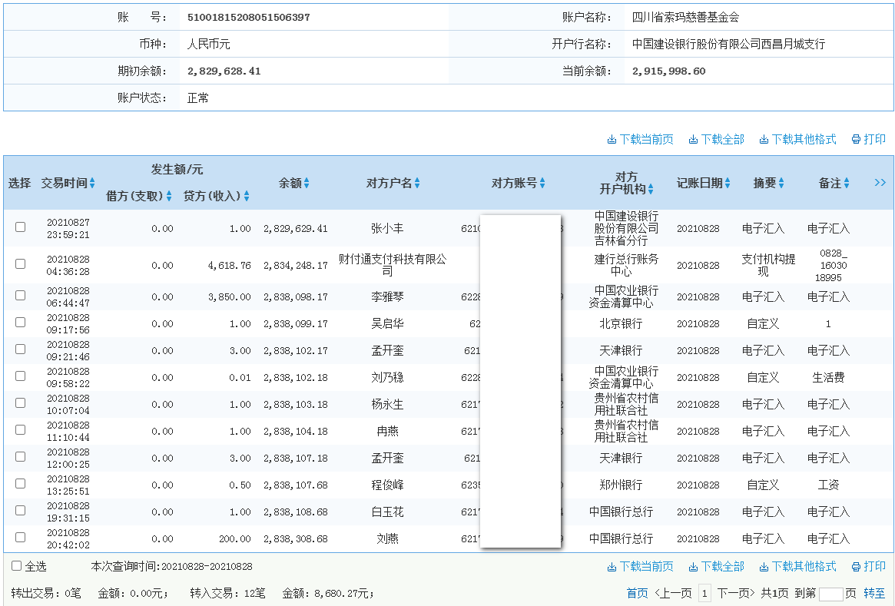Click the 下载当前页 download icon at top
Screen dimensions: 895x606
642,139
